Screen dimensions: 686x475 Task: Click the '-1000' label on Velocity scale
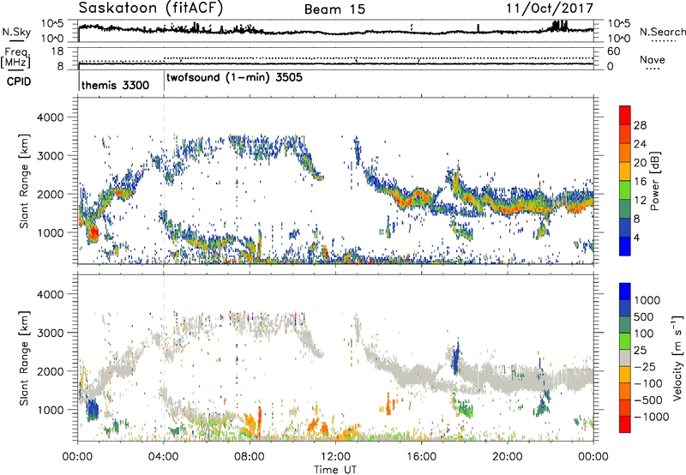651,417
